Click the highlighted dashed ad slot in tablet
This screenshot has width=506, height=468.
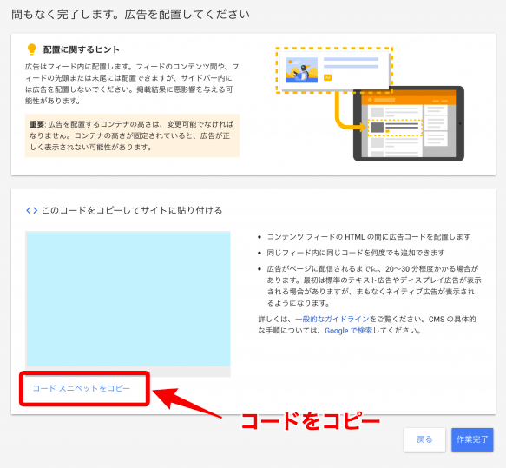395,128
